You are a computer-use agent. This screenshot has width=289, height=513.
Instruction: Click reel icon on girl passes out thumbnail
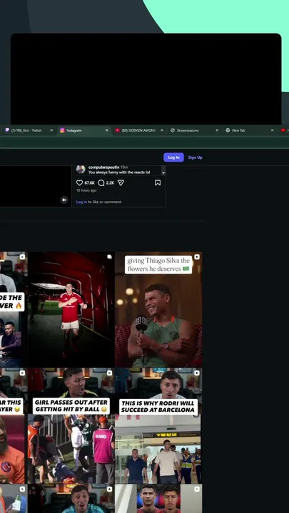click(x=109, y=373)
